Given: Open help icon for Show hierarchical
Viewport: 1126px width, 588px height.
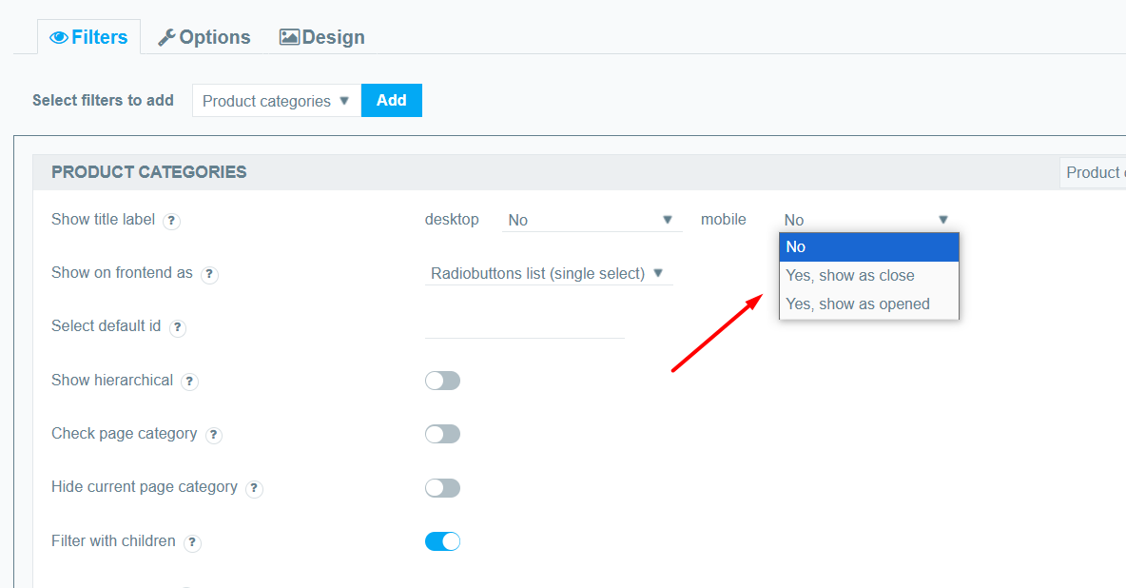Looking at the screenshot, I should pos(189,382).
